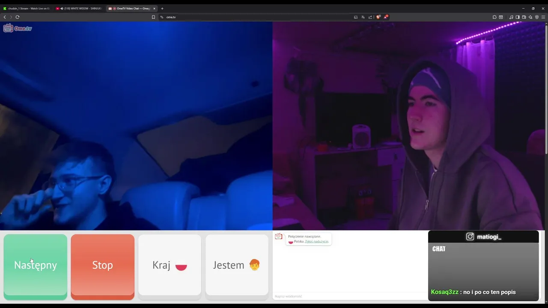
Task: Open the browser hamburger menu
Action: (544, 17)
